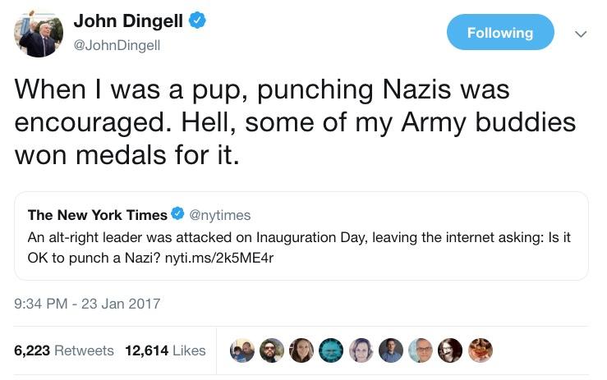The image size is (607, 380).
Task: Click avatar of gray-haired man with glasses
Action: click(x=421, y=350)
